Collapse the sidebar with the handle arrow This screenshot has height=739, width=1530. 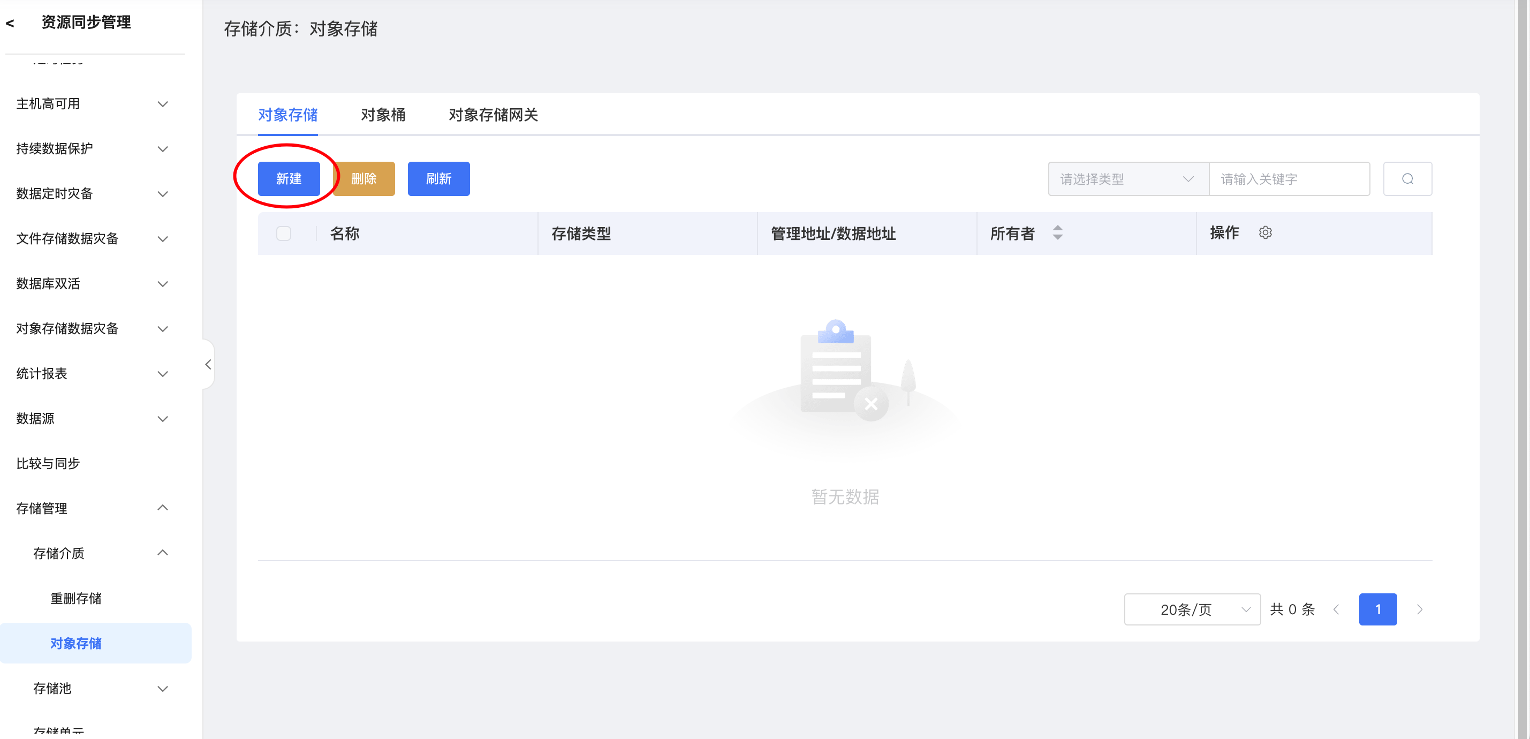click(208, 364)
